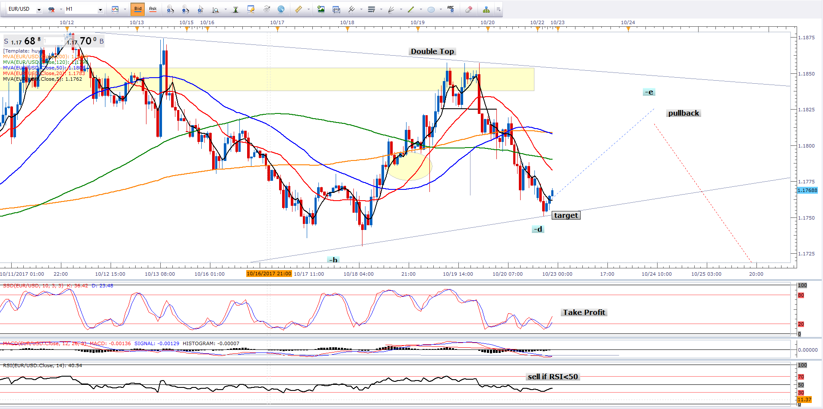Click the Fibonacci levels tool icon
The width and height of the screenshot is (823, 409).
pos(371,9)
